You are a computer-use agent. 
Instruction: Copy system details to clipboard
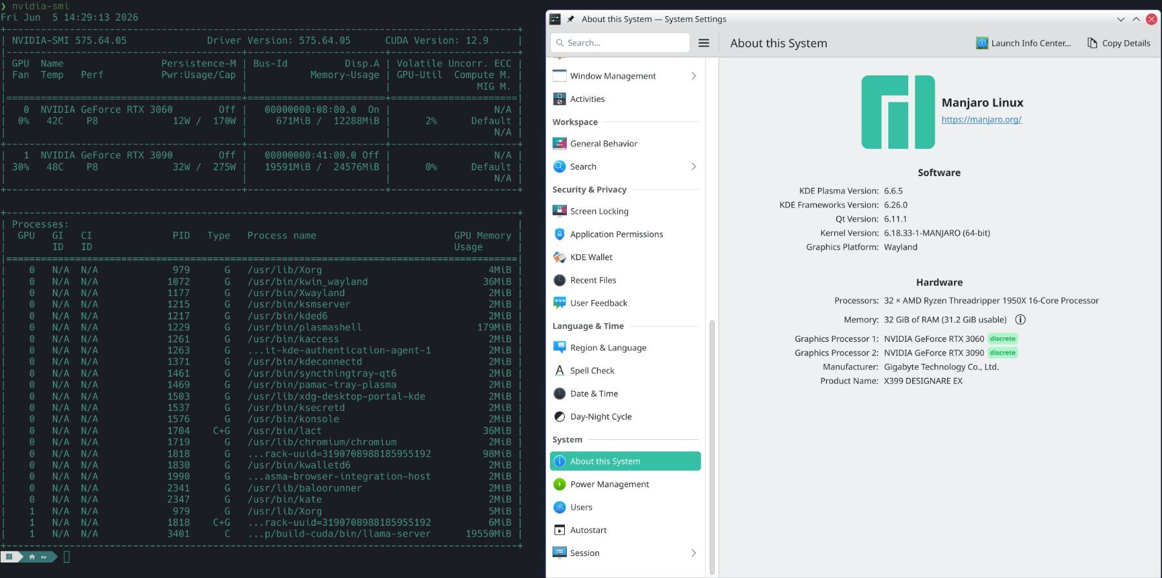1119,43
